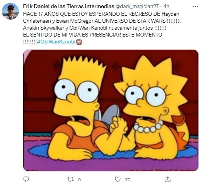
Task: Like the tweet with heart icon
Action: tap(118, 179)
